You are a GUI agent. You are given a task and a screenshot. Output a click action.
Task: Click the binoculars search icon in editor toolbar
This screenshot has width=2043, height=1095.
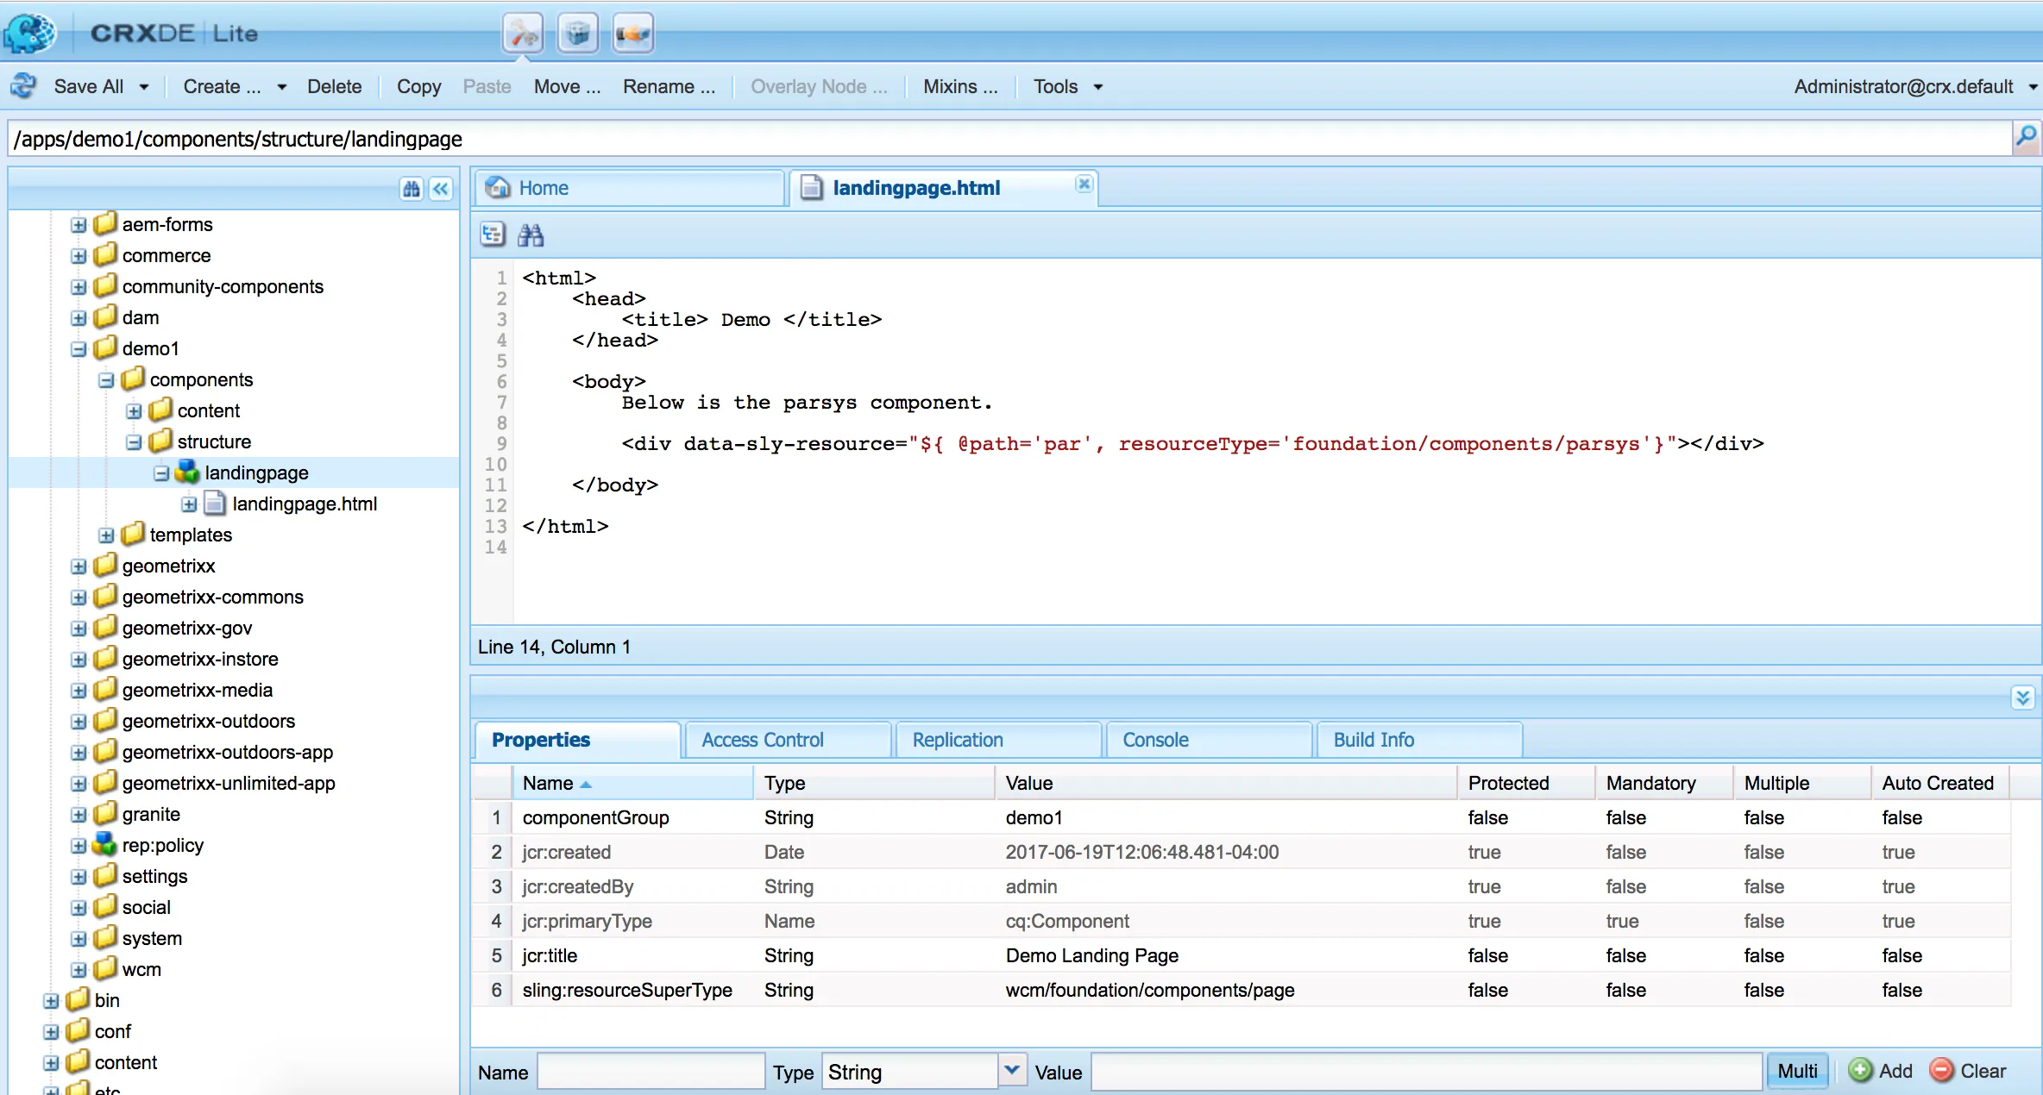pyautogui.click(x=530, y=235)
